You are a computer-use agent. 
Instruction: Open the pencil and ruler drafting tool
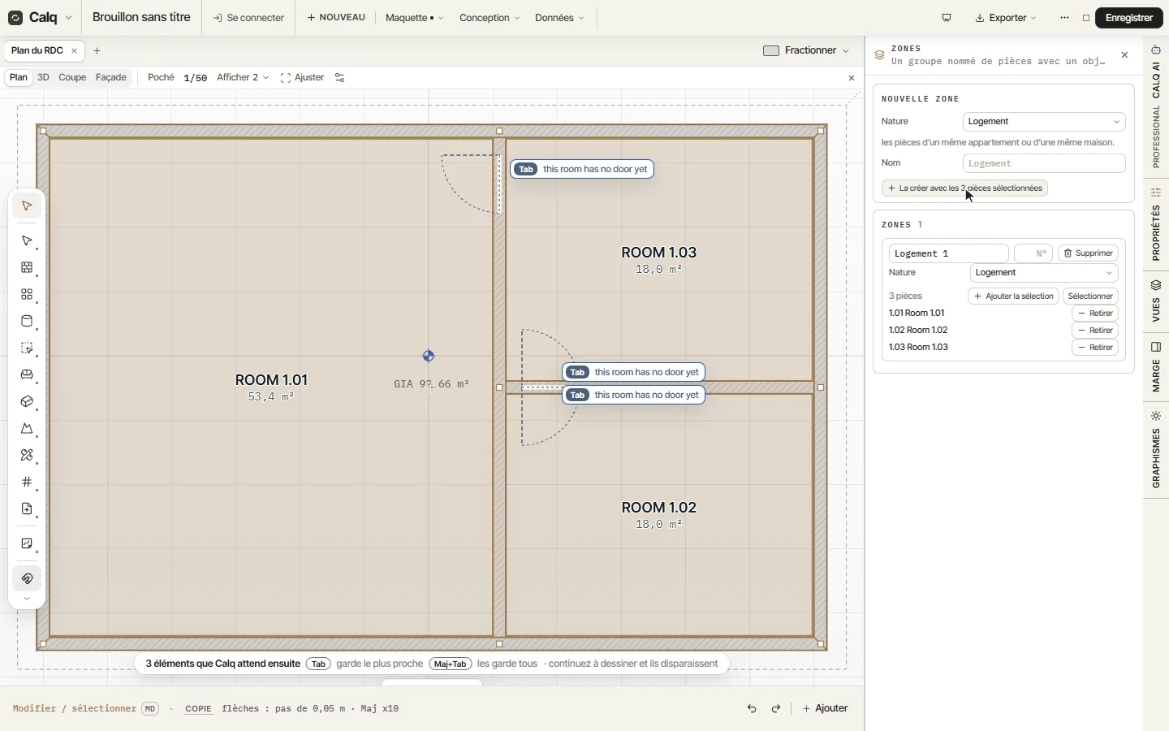tap(27, 455)
